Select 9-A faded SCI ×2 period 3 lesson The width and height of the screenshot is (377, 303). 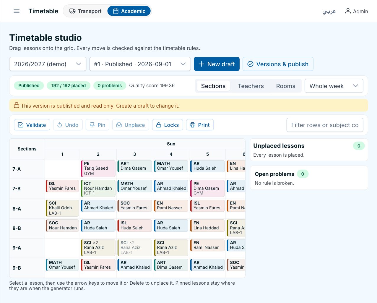coord(135,247)
